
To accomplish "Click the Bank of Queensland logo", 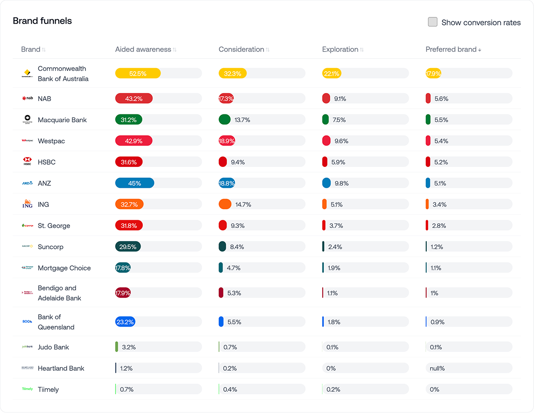I will (27, 321).
